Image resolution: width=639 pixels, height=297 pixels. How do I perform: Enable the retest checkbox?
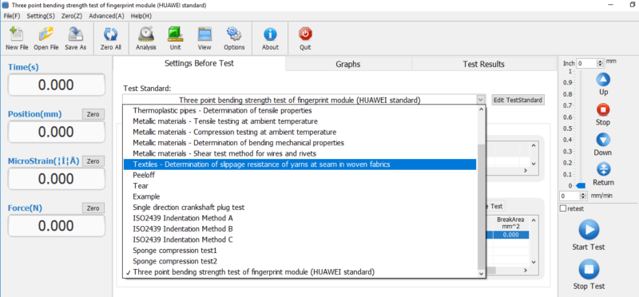(x=563, y=208)
